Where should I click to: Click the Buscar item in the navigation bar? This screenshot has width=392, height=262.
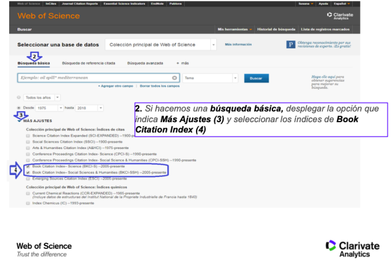[25, 29]
